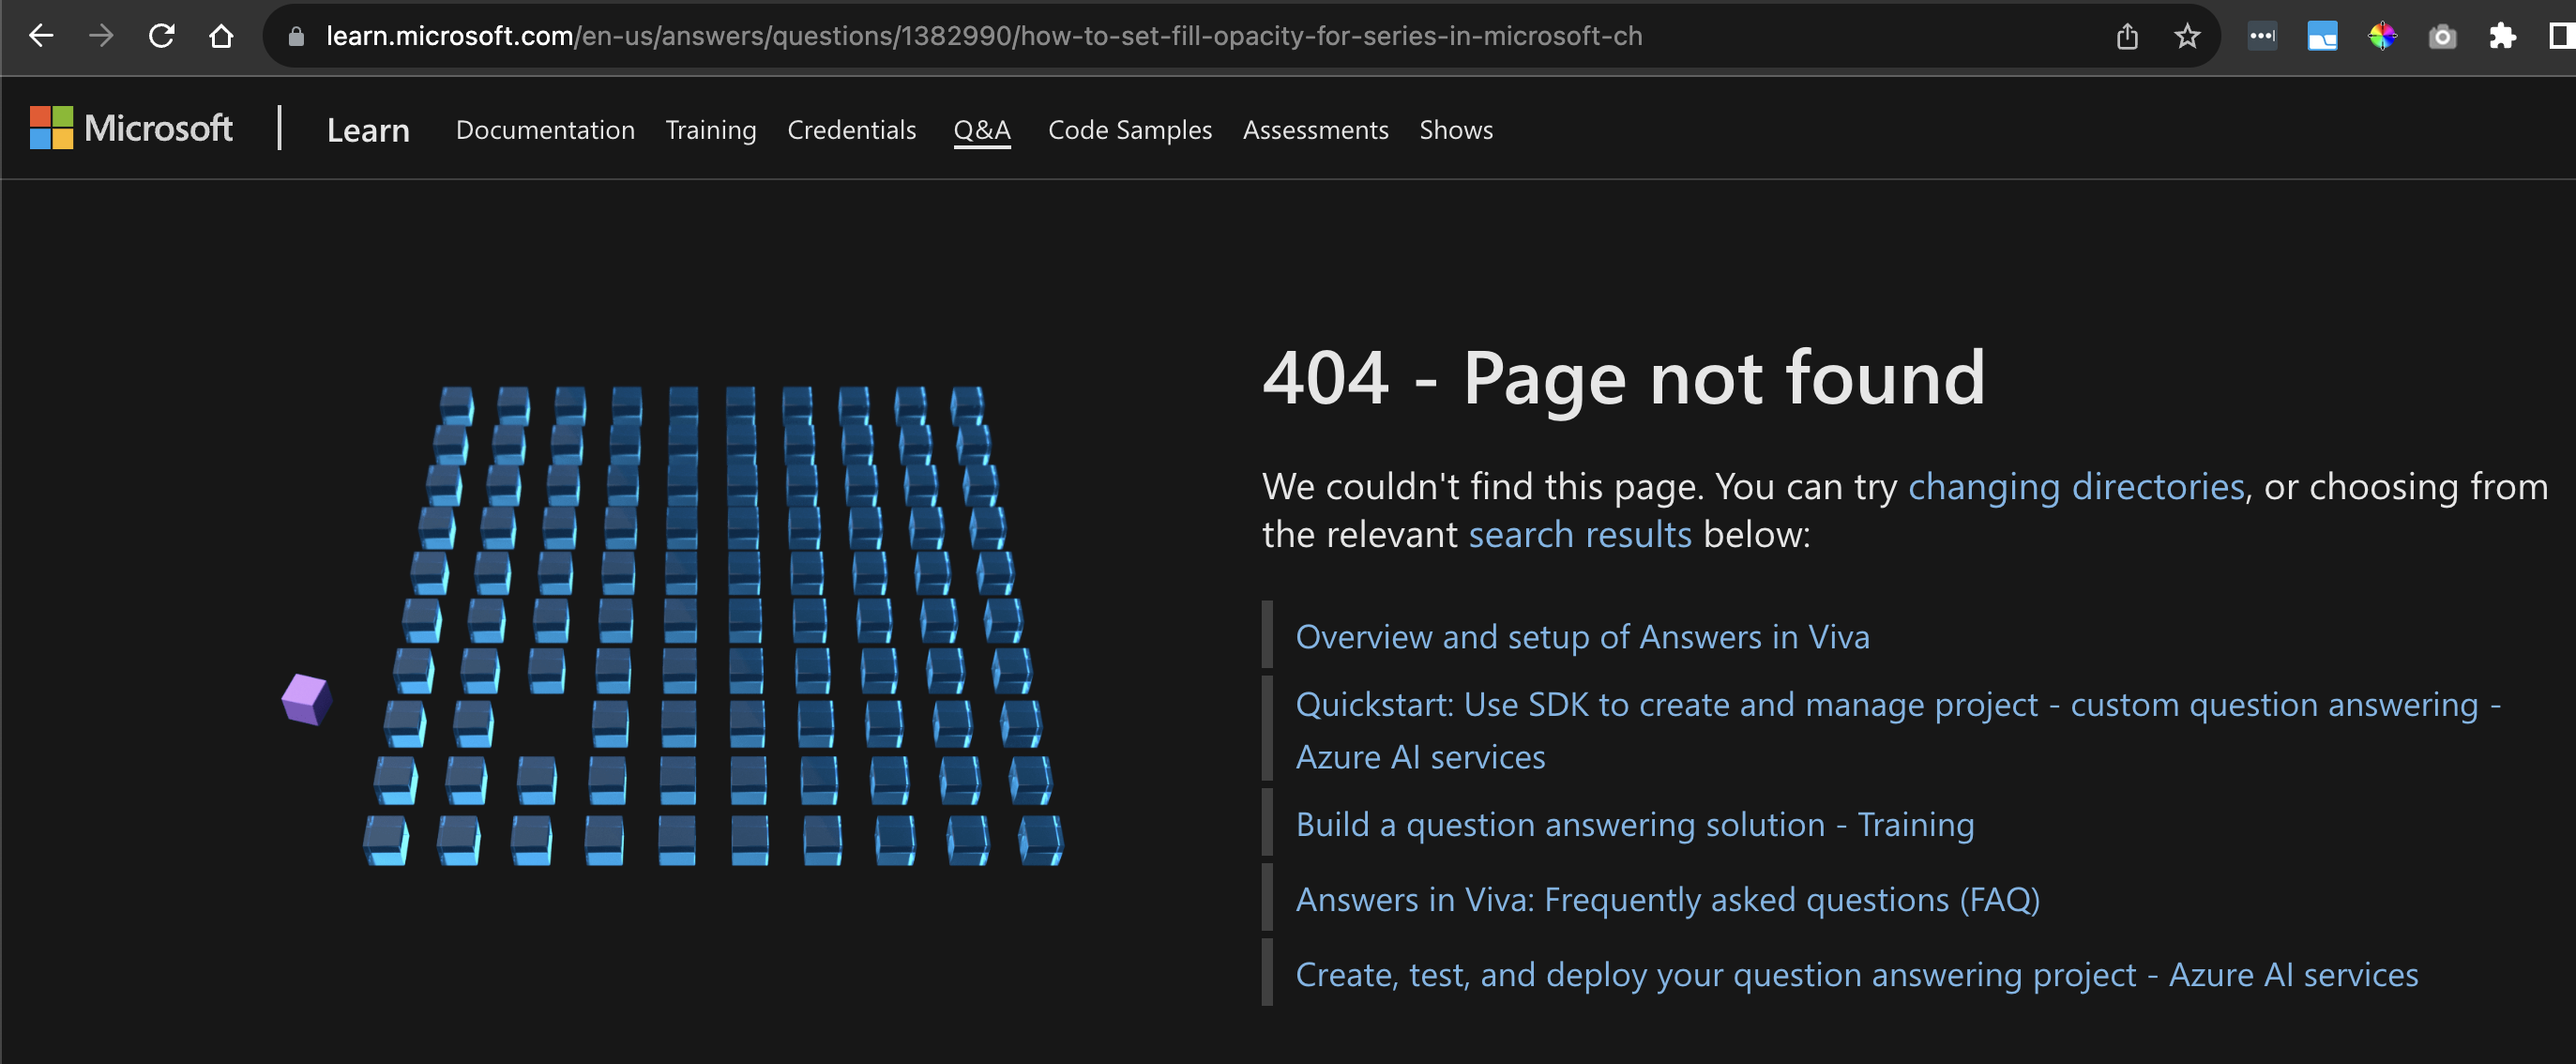Image resolution: width=2576 pixels, height=1064 pixels.
Task: Open the Training menu item
Action: coord(711,130)
